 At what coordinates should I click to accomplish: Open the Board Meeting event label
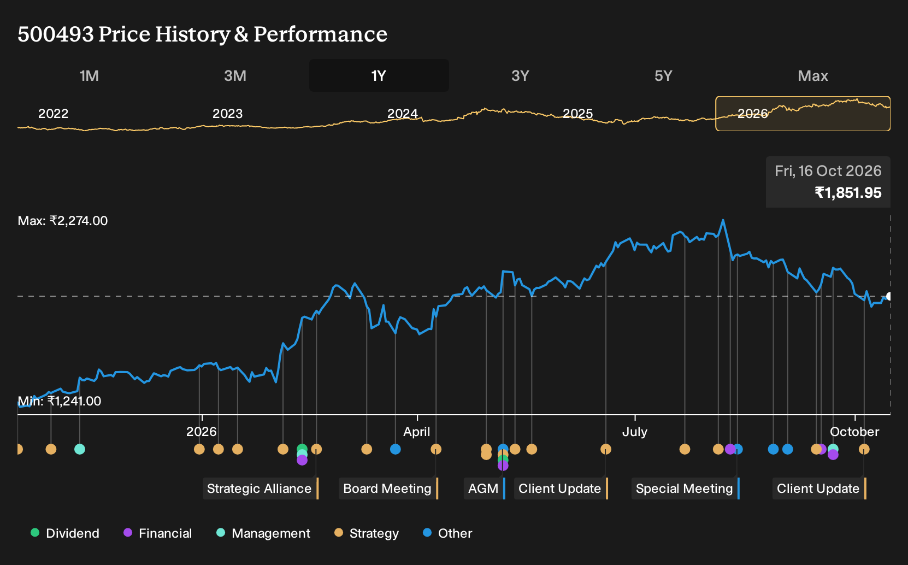point(388,489)
